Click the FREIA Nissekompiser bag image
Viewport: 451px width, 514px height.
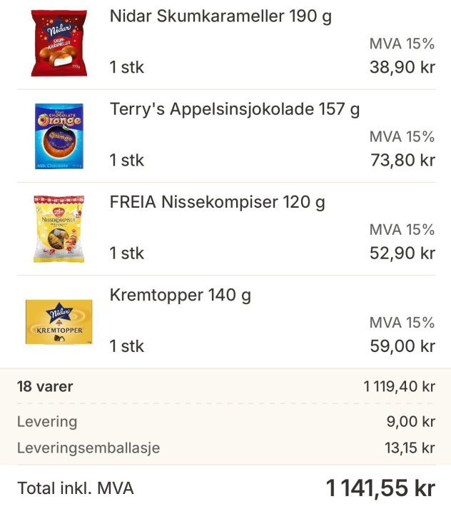(x=59, y=228)
